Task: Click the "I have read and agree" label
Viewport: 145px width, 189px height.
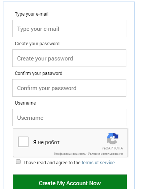Action: (52, 163)
